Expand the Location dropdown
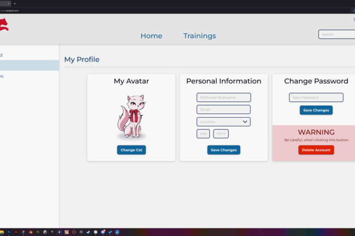The image size is (355, 236). click(x=223, y=122)
